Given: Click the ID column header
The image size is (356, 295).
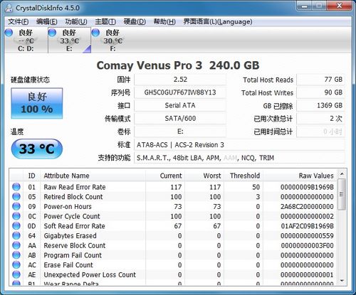Looking at the screenshot, I should (32, 176).
